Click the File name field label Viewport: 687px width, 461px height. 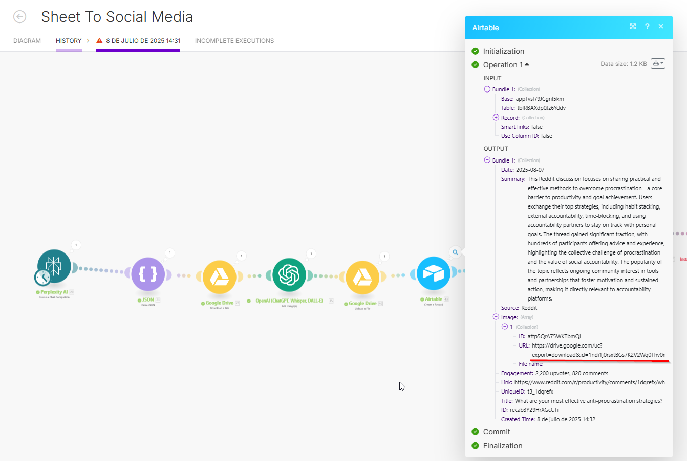[x=531, y=364]
